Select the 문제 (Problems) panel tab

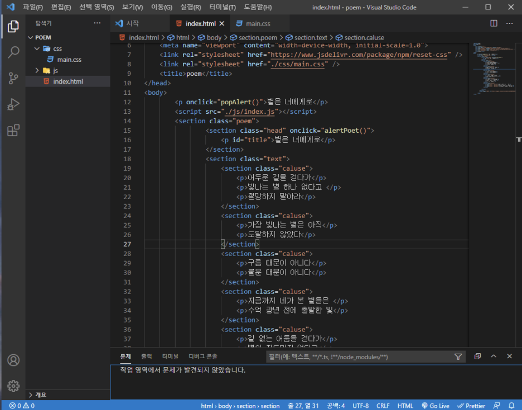pos(125,356)
